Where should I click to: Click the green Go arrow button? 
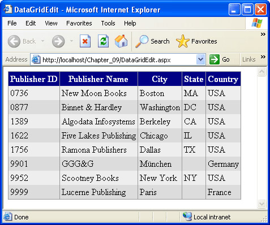pyautogui.click(x=215, y=59)
